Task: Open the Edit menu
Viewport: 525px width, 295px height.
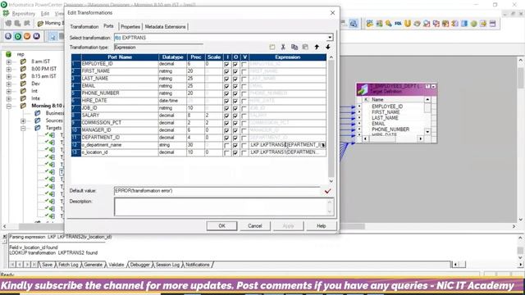Action: click(45, 13)
